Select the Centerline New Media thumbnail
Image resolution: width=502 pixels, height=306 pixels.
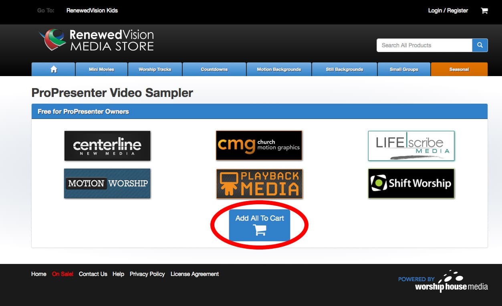107,146
